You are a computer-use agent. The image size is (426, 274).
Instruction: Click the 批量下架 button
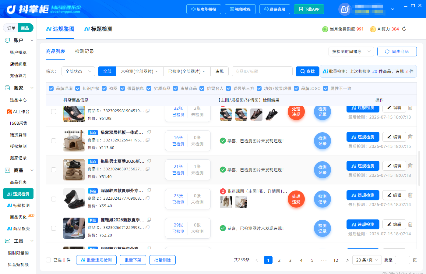click(x=133, y=260)
